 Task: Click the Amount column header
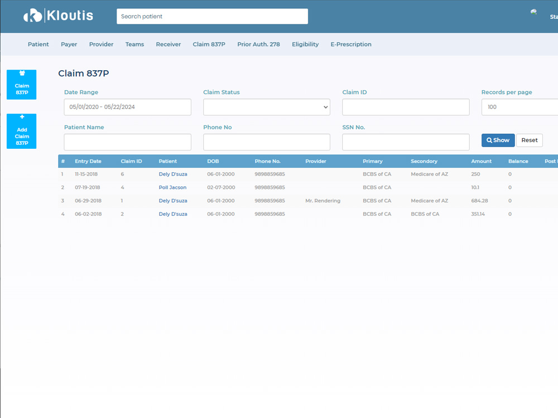pyautogui.click(x=481, y=161)
